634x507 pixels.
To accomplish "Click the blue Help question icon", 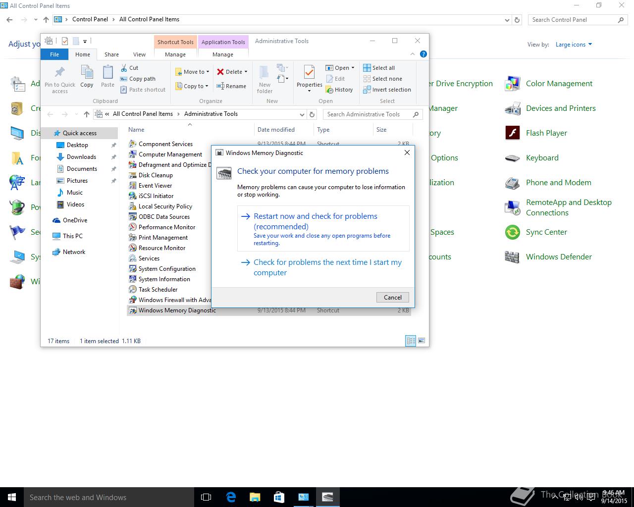I will click(423, 54).
